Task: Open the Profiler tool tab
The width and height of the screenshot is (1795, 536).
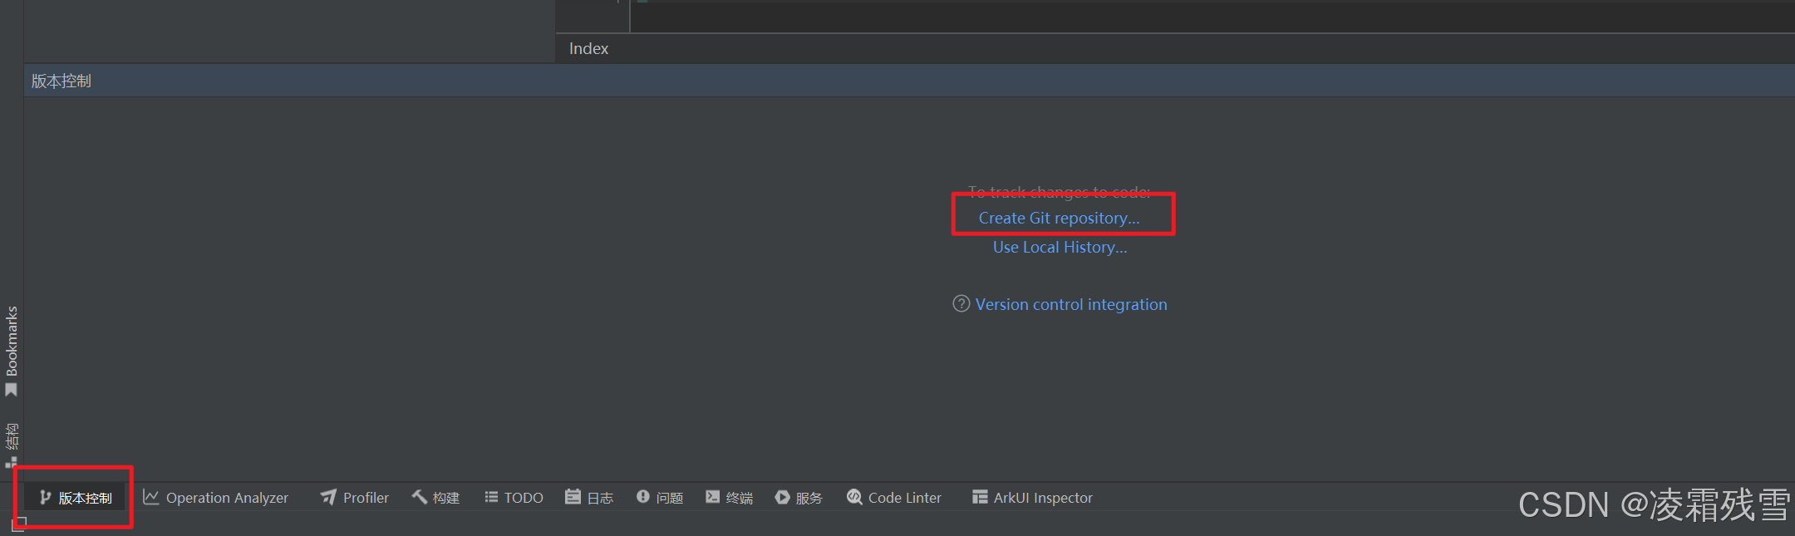Action: tap(354, 498)
